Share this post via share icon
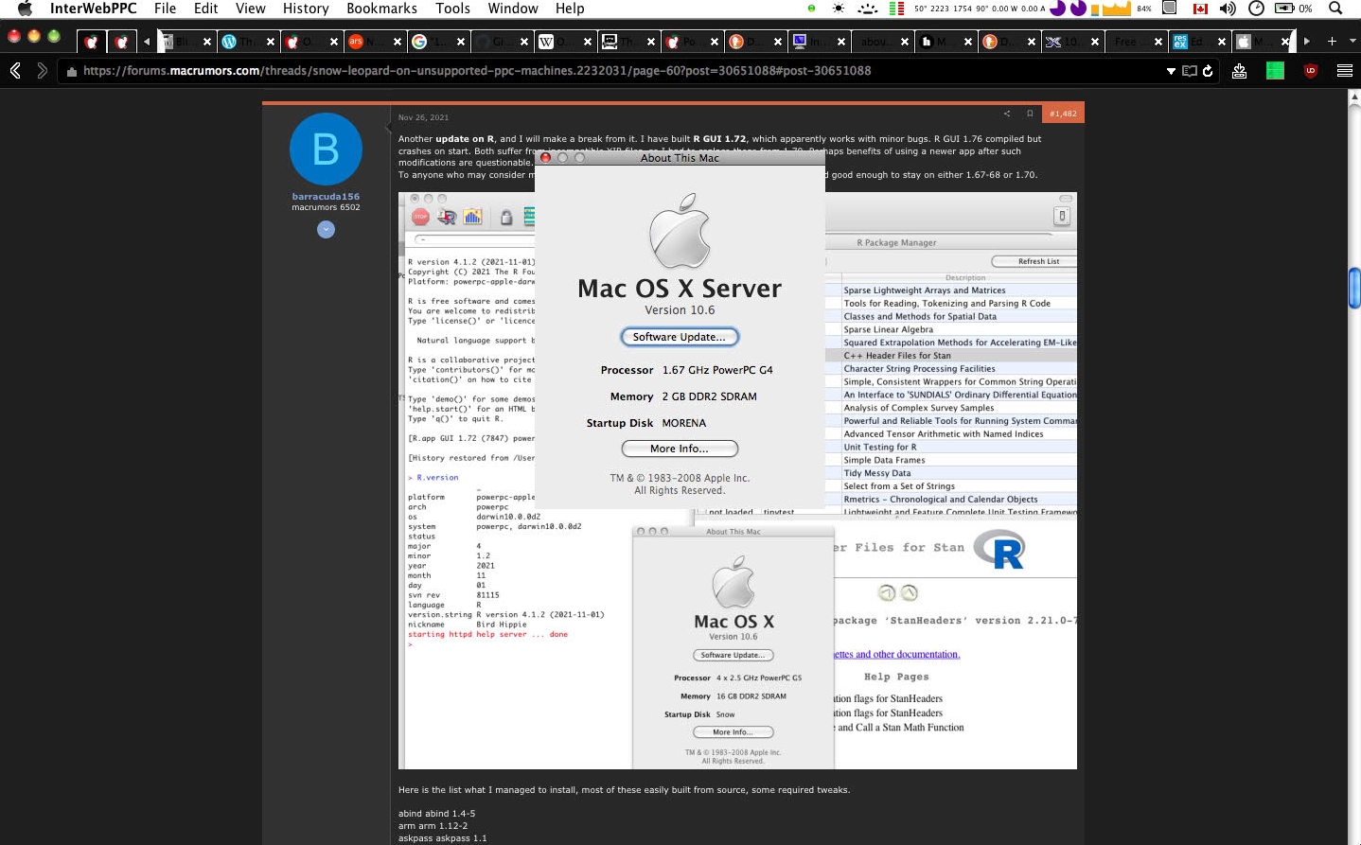Screen dimensions: 1361x845 [1006, 114]
